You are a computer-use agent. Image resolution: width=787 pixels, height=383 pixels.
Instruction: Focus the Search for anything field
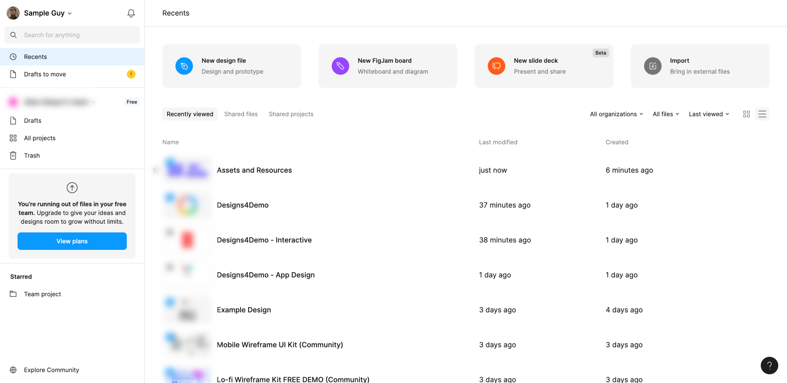[72, 35]
